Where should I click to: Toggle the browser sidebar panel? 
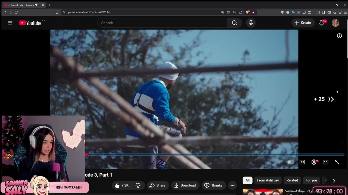[x=324, y=12]
